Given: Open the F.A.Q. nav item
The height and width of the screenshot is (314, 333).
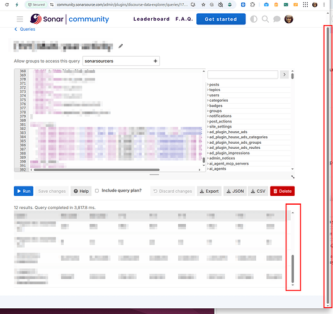Looking at the screenshot, I should click(184, 19).
